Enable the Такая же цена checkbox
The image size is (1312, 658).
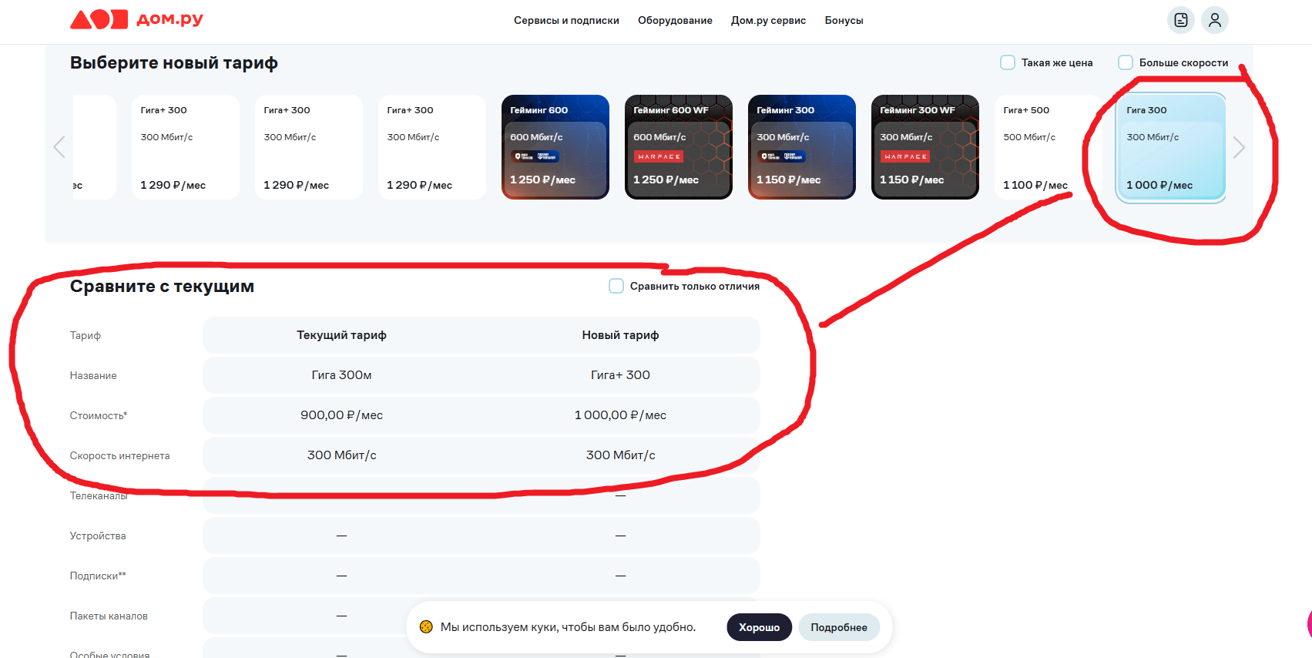point(1008,62)
